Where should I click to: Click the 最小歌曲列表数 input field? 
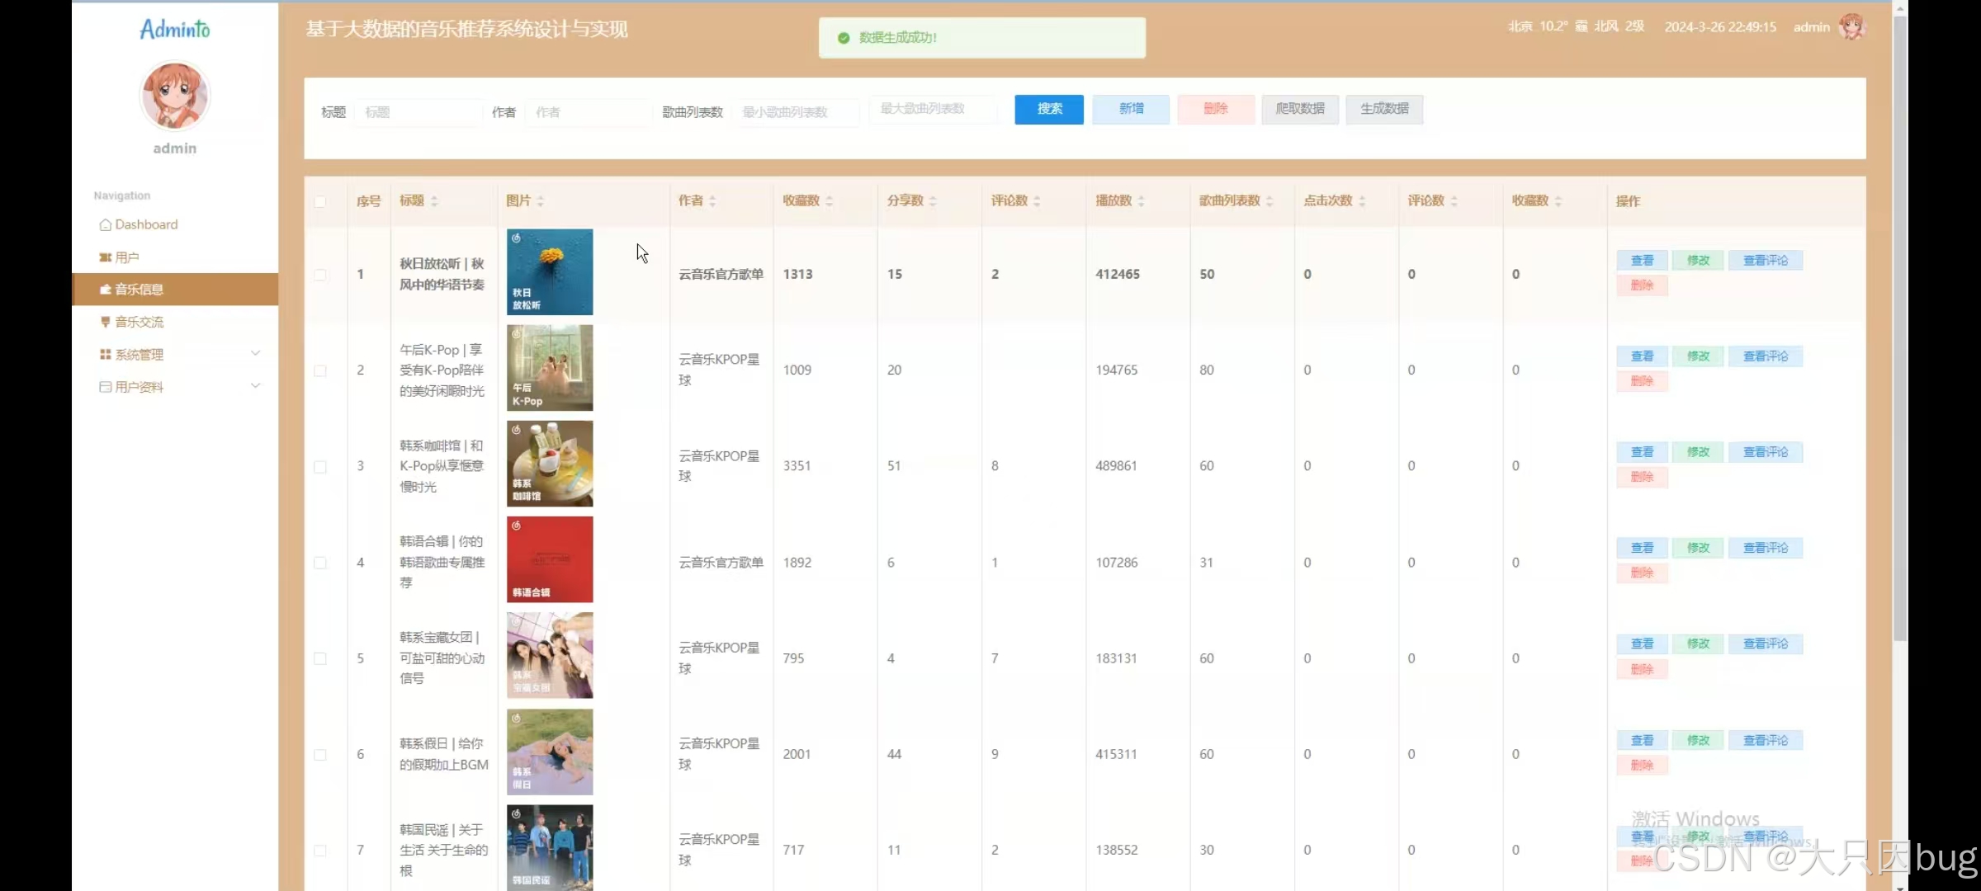[794, 112]
